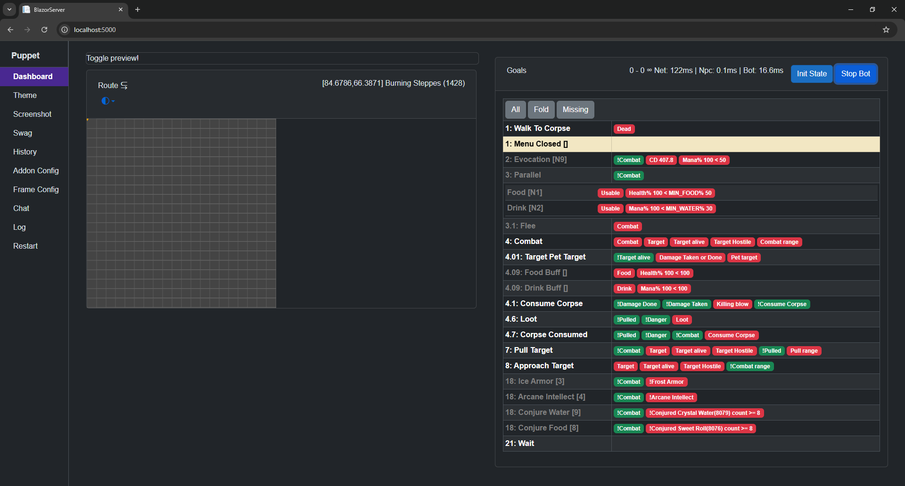The image size is (905, 486).
Task: Click the highlighted Menu Closed goal row
Action: (x=691, y=144)
